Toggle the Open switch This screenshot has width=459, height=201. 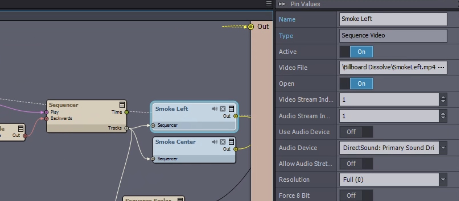(356, 84)
